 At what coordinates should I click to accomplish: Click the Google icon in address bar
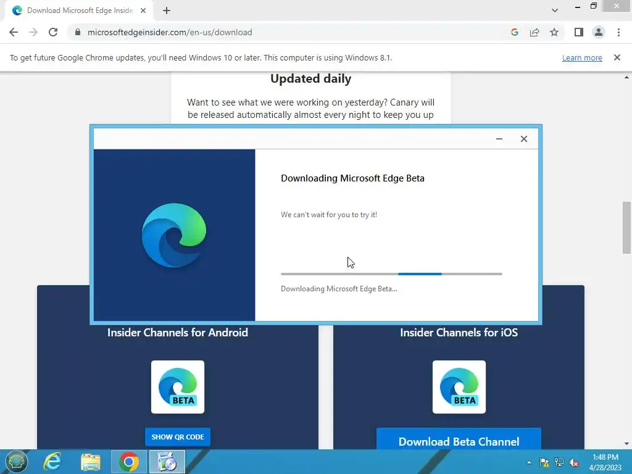[514, 32]
